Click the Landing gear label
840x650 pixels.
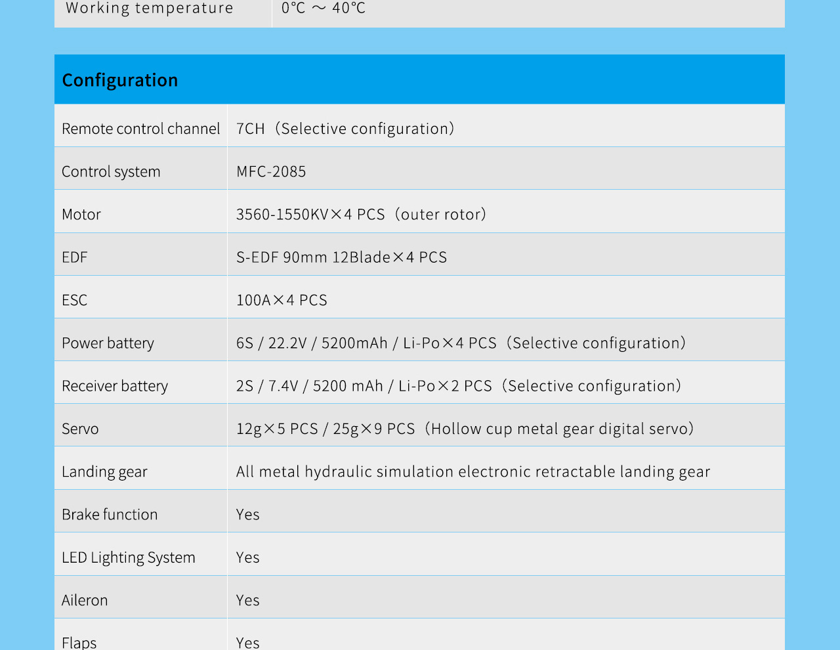pyautogui.click(x=104, y=471)
